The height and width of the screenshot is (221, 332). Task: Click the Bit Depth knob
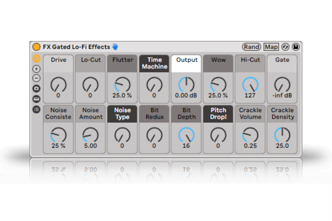(186, 135)
